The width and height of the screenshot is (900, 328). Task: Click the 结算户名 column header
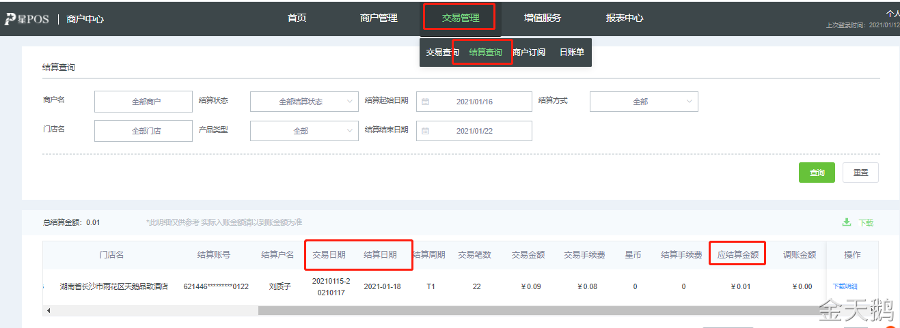[x=277, y=255]
